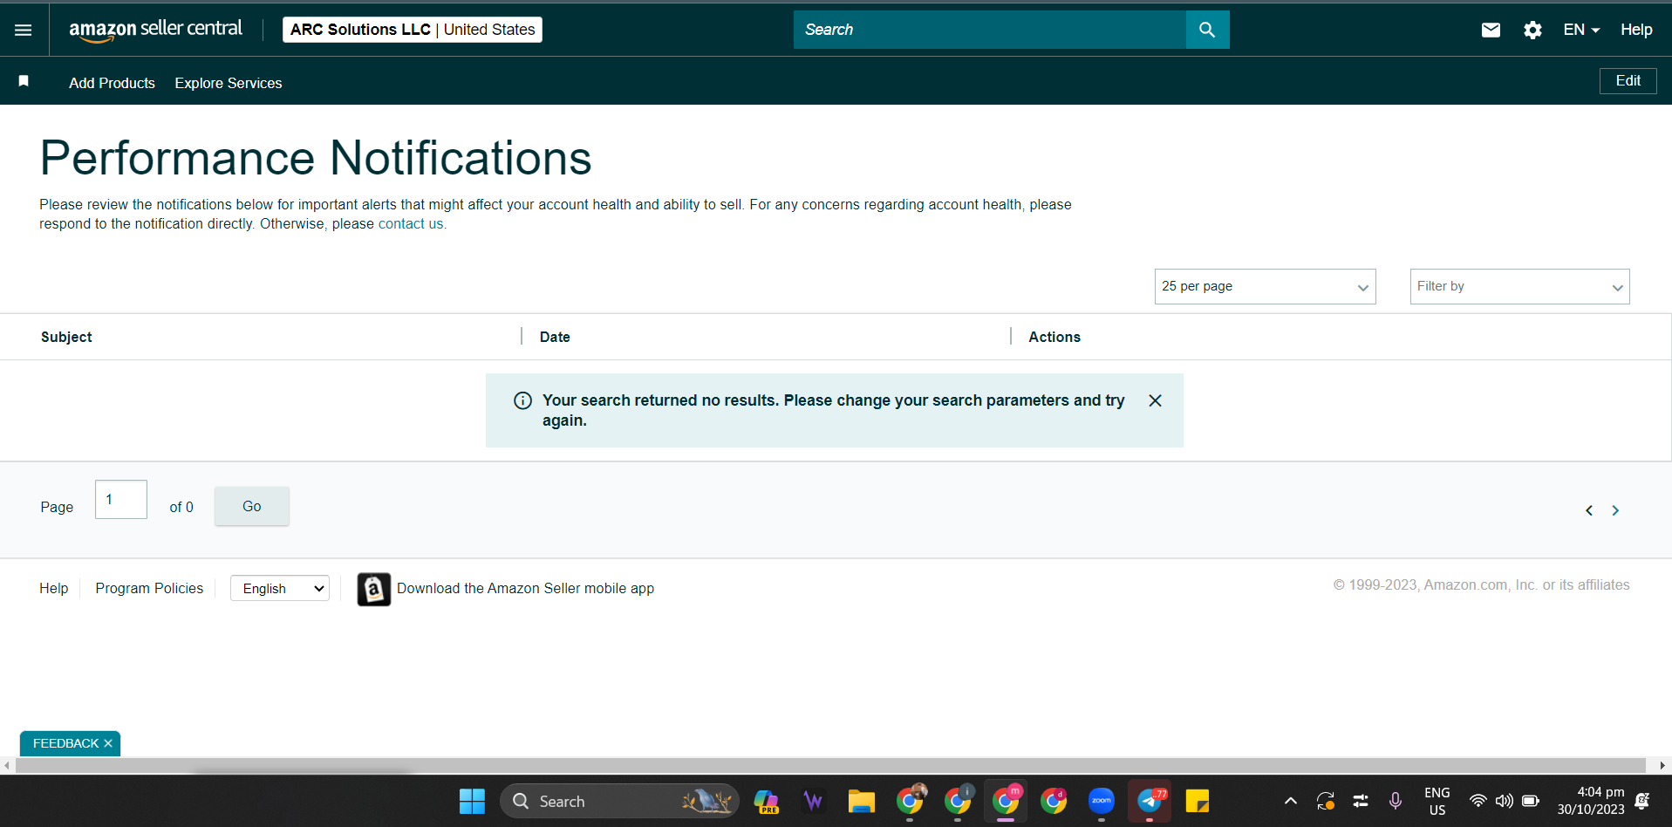Follow the contact us link
Viewport: 1672px width, 827px height.
click(x=411, y=223)
